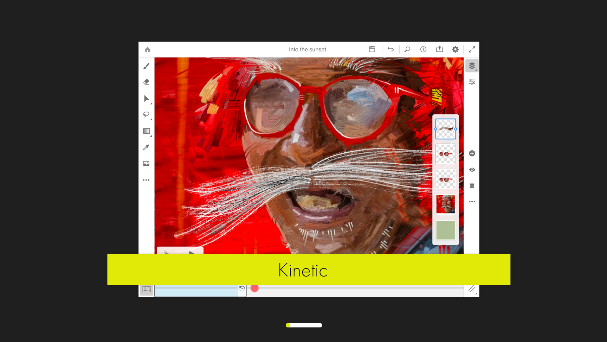The height and width of the screenshot is (342, 607).
Task: Delete the selected layer
Action: point(472,186)
